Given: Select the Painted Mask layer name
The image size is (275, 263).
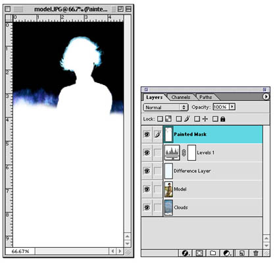Looking at the screenshot, I should click(190, 134).
